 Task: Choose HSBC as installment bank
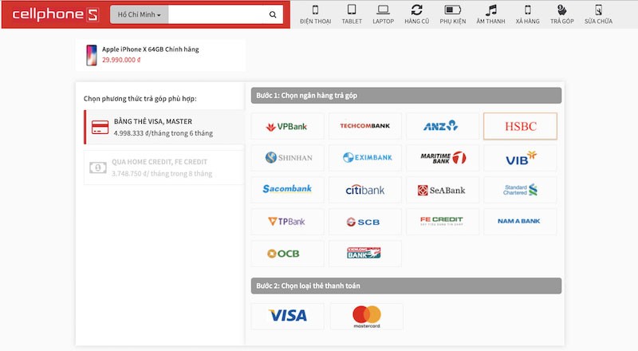(x=521, y=126)
